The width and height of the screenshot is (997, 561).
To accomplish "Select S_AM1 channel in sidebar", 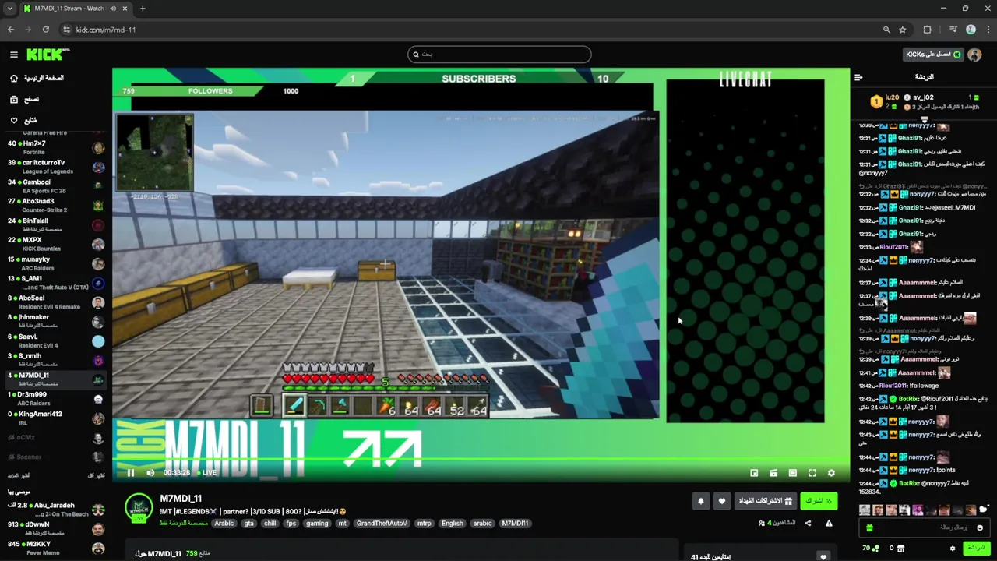I will (x=55, y=283).
